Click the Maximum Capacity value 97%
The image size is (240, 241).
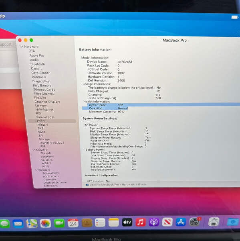(x=121, y=112)
